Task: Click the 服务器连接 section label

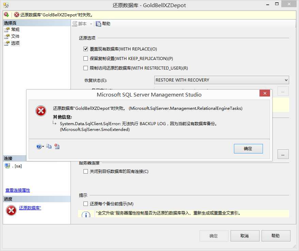Action: [89, 163]
